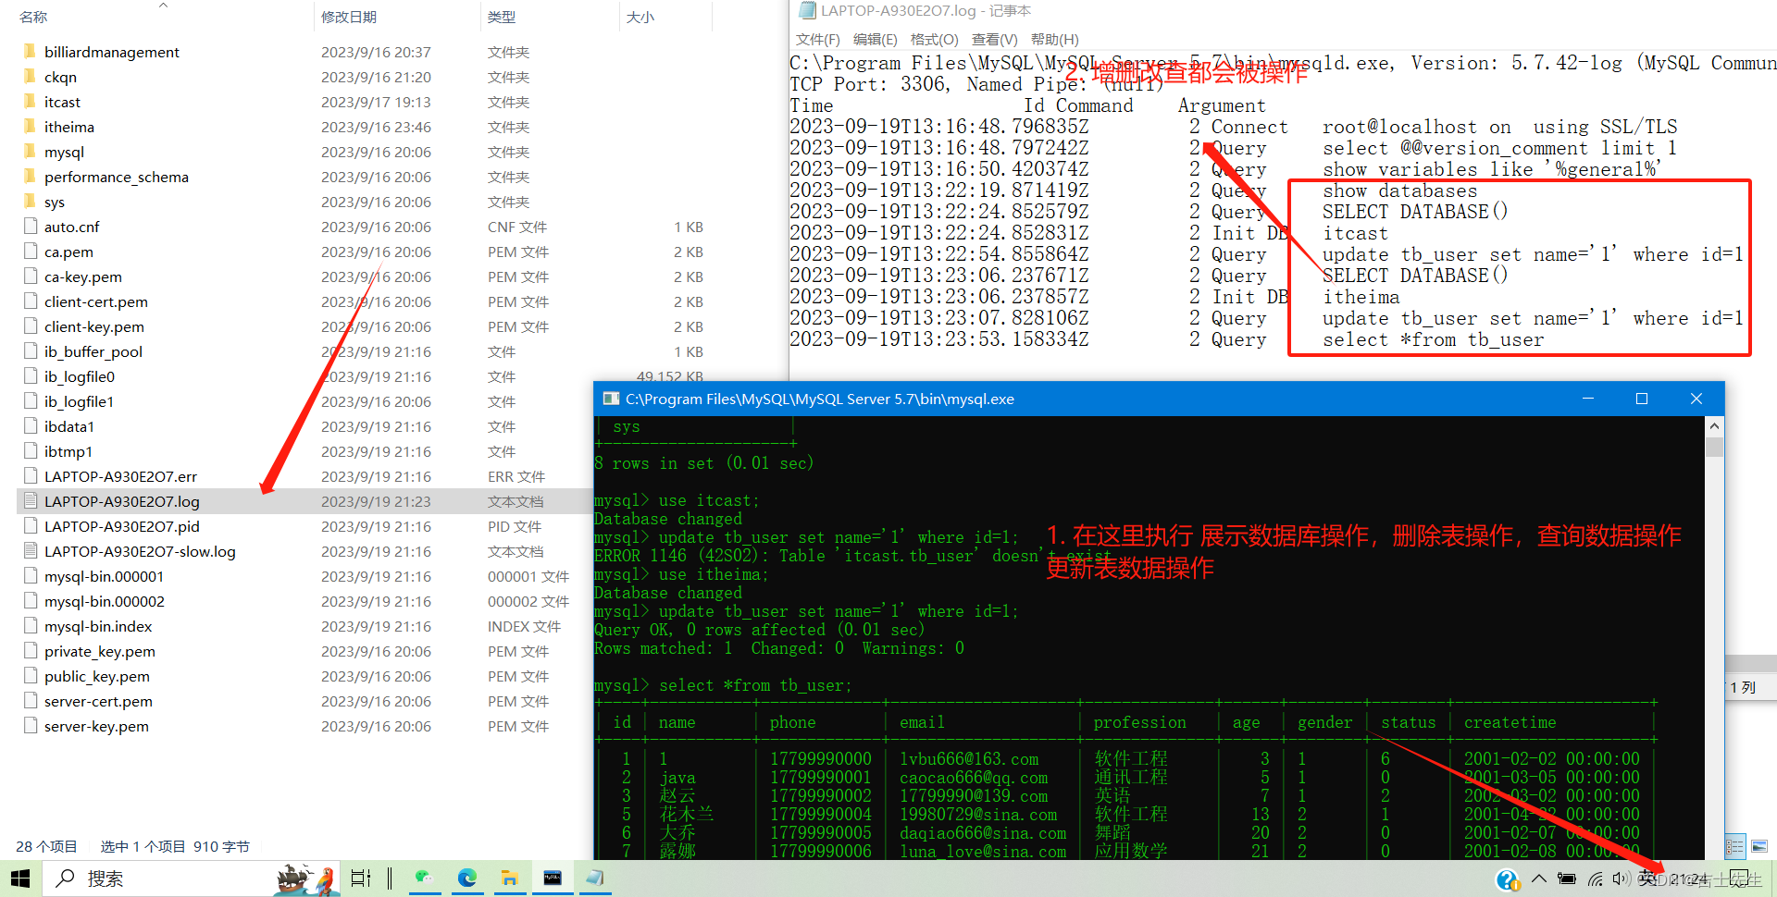Click the console scrollbar up arrow
1777x897 pixels.
(1714, 426)
